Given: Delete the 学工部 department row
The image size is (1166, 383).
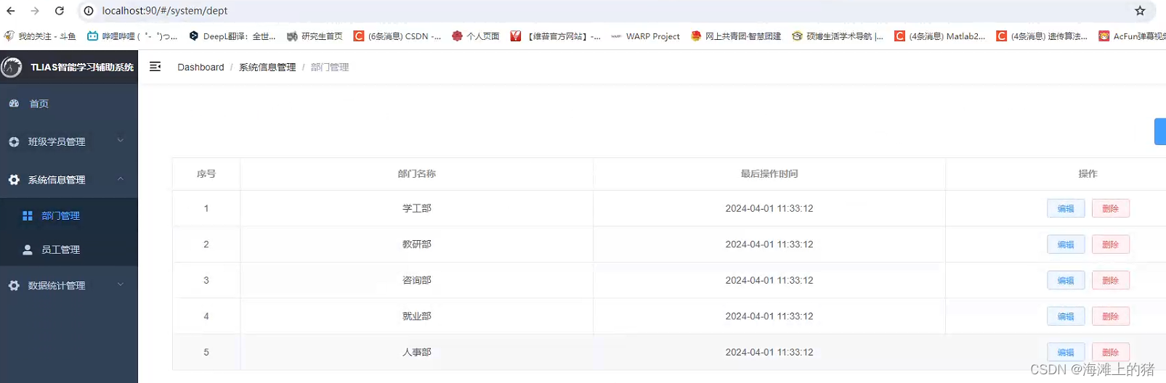Looking at the screenshot, I should [x=1110, y=208].
